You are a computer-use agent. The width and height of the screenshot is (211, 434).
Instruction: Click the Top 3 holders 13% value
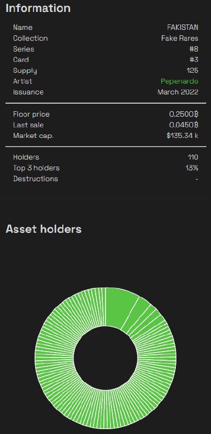(x=192, y=168)
